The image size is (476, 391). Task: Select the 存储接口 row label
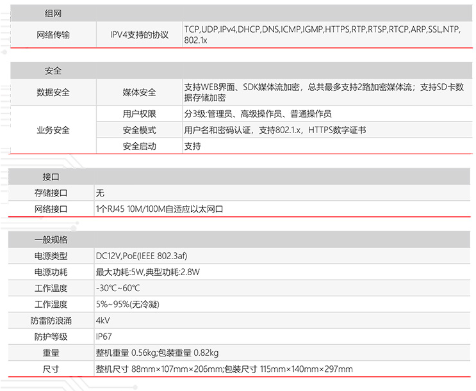(x=51, y=193)
